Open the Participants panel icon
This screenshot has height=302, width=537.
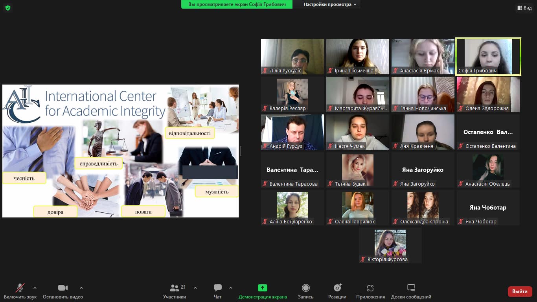(175, 288)
